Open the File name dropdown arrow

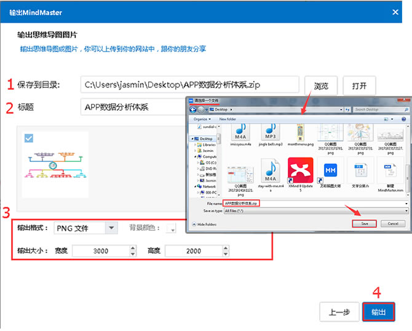coord(406,204)
